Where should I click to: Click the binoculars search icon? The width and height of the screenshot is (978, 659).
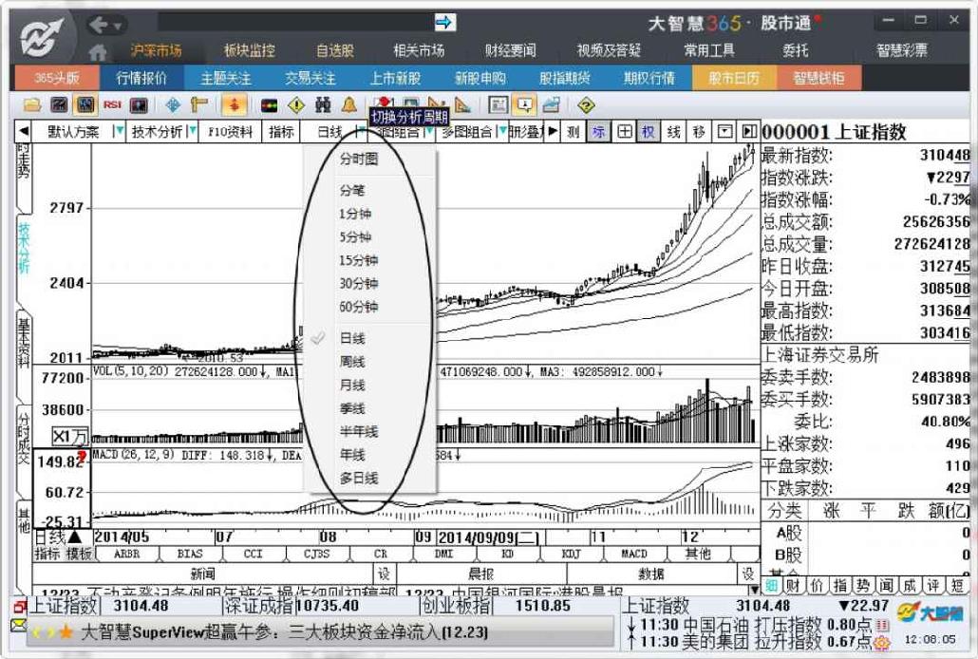pyautogui.click(x=323, y=104)
